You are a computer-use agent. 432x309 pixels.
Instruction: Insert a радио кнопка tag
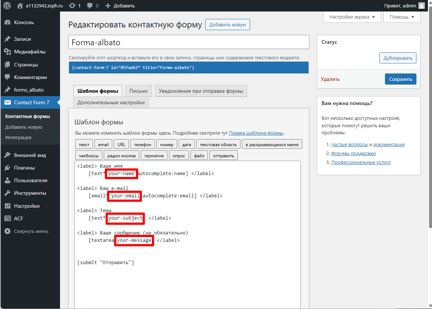tap(122, 156)
